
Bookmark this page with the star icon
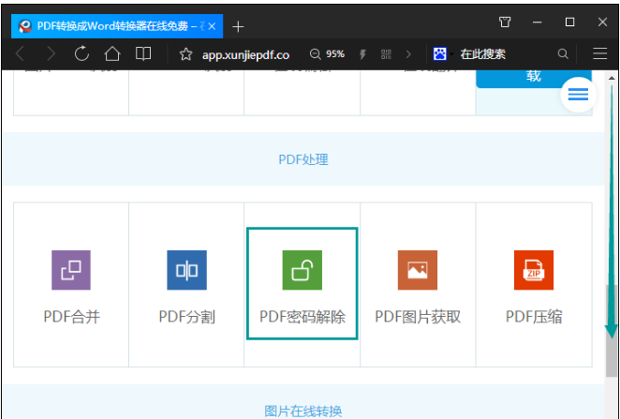[185, 54]
